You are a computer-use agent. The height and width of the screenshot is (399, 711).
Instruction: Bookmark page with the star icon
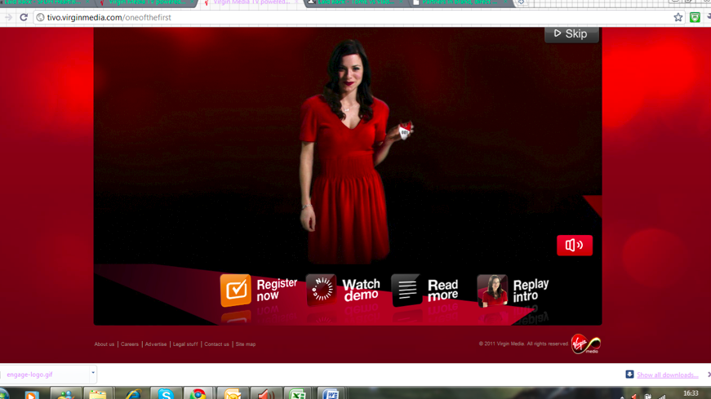[x=678, y=17]
